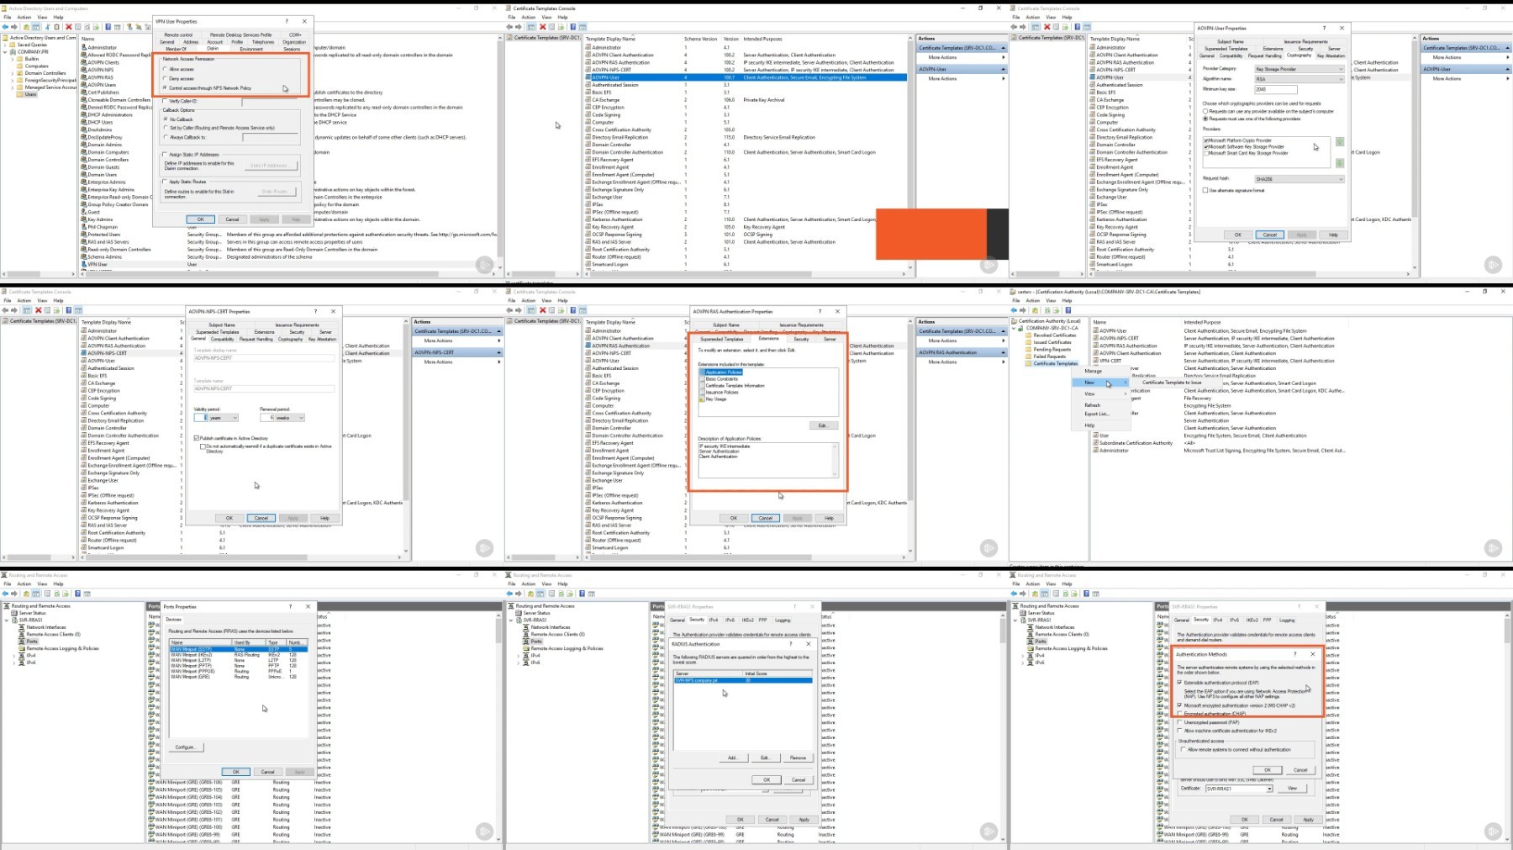Select Certificate Template to Issue submenu item
1513x850 pixels.
point(1172,383)
